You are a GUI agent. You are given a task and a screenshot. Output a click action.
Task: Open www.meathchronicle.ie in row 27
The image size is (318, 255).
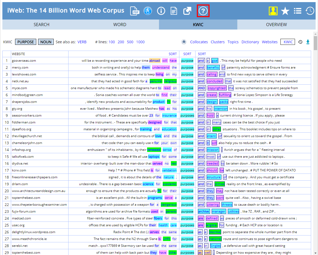[x=29, y=239]
